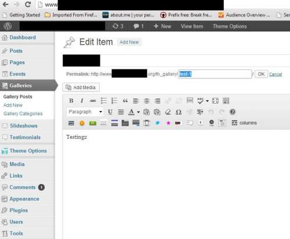Viewport: 290px width, 239px height.
Task: Open text color picker dropdown arrow
Action: (138, 112)
